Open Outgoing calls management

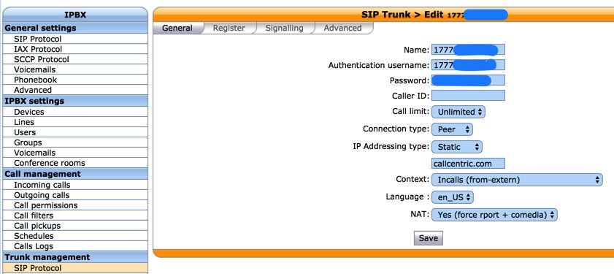[x=75, y=195]
